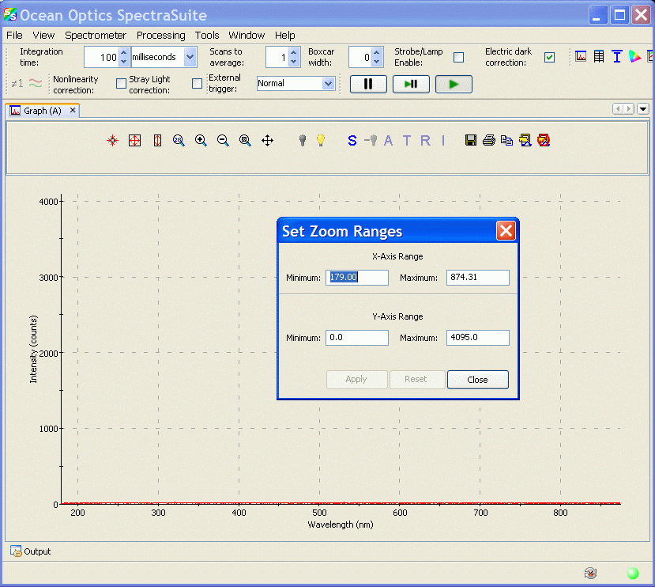Click the scale graph height to fill icon
The image size is (655, 587).
(157, 141)
